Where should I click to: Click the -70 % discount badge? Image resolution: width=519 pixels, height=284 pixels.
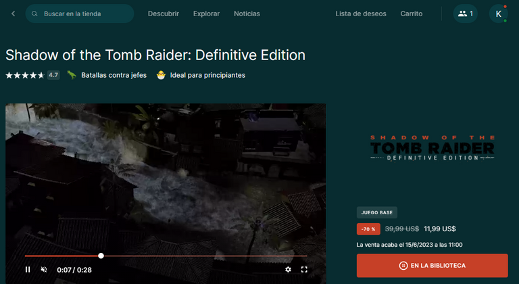click(x=368, y=229)
